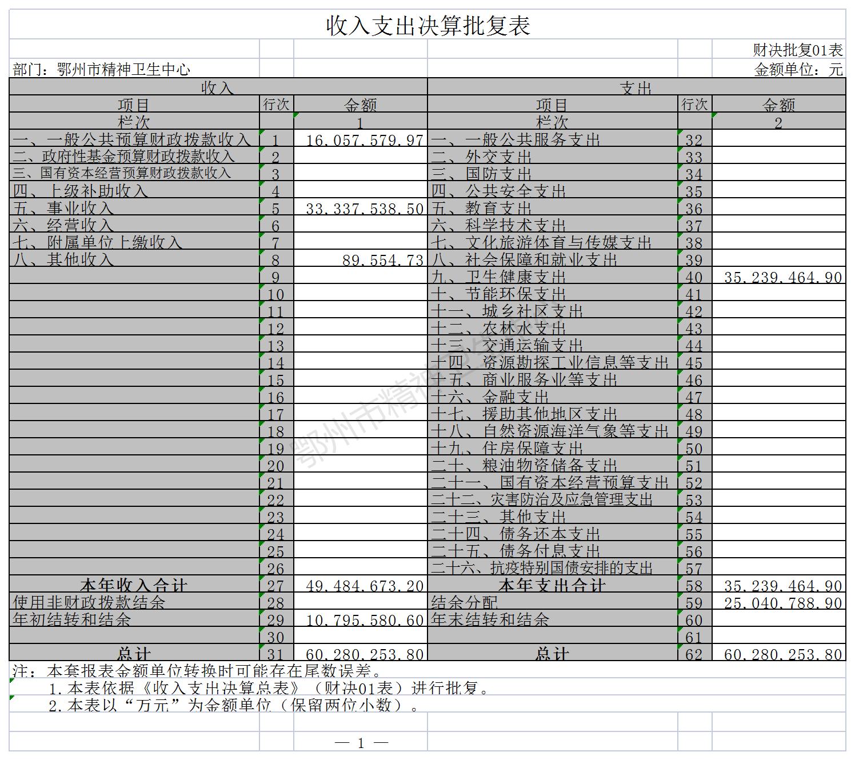Screen dimensions: 855x760
Task: Click the 一般公共服务支出 cell
Action: (553, 139)
